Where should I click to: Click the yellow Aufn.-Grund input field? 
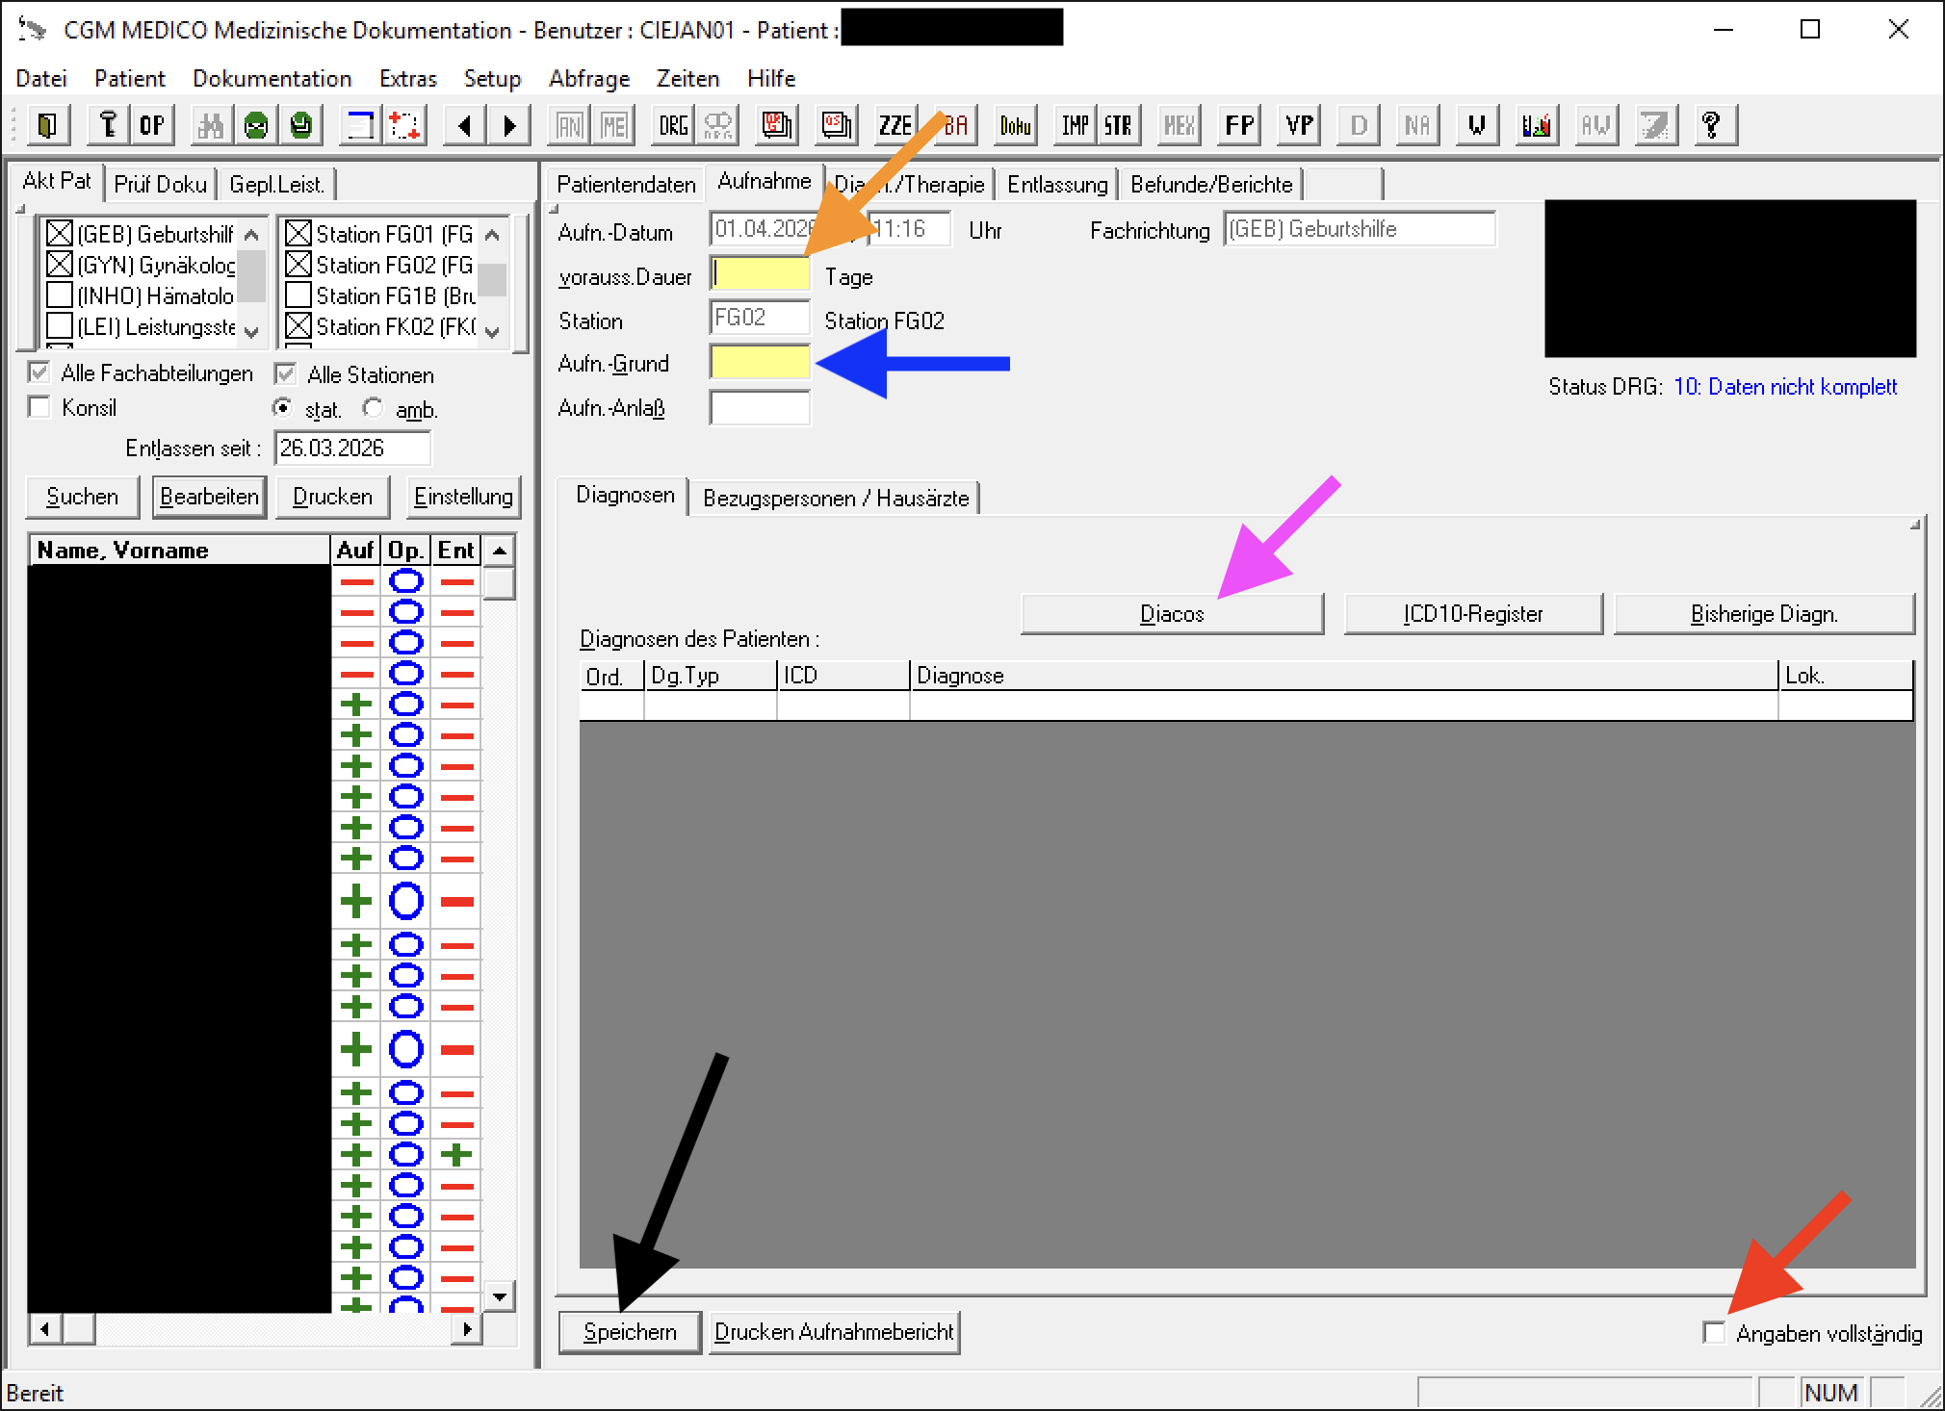click(759, 363)
